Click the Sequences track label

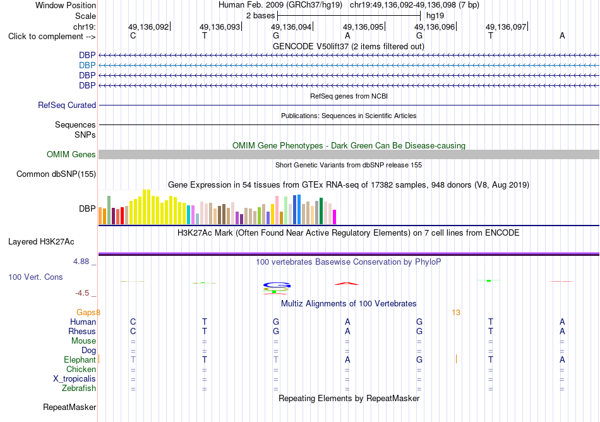[x=75, y=124]
